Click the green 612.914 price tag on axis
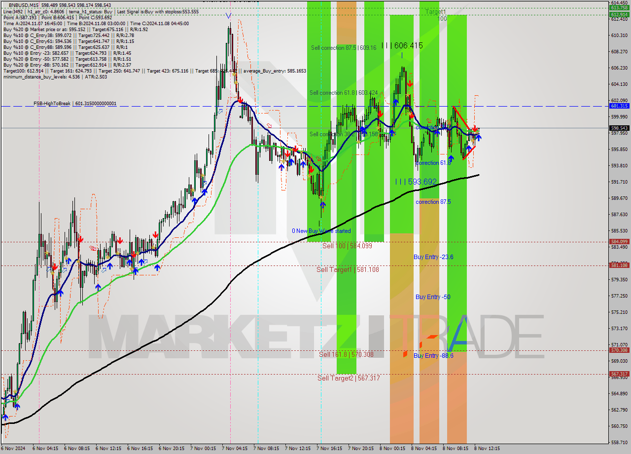The height and width of the screenshot is (454, 631). click(619, 14)
